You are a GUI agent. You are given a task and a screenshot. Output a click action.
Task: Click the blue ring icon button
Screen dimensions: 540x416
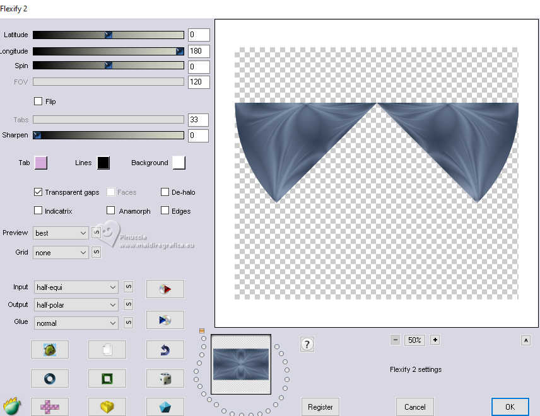pos(50,378)
